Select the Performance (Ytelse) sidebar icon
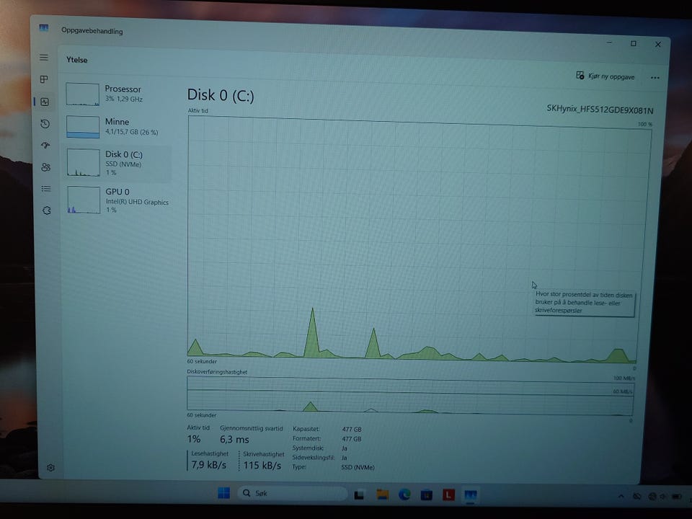 coord(45,102)
